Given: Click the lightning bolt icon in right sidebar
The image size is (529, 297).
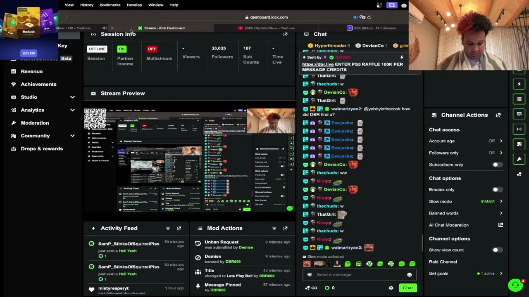Looking at the screenshot, I should click(x=519, y=84).
